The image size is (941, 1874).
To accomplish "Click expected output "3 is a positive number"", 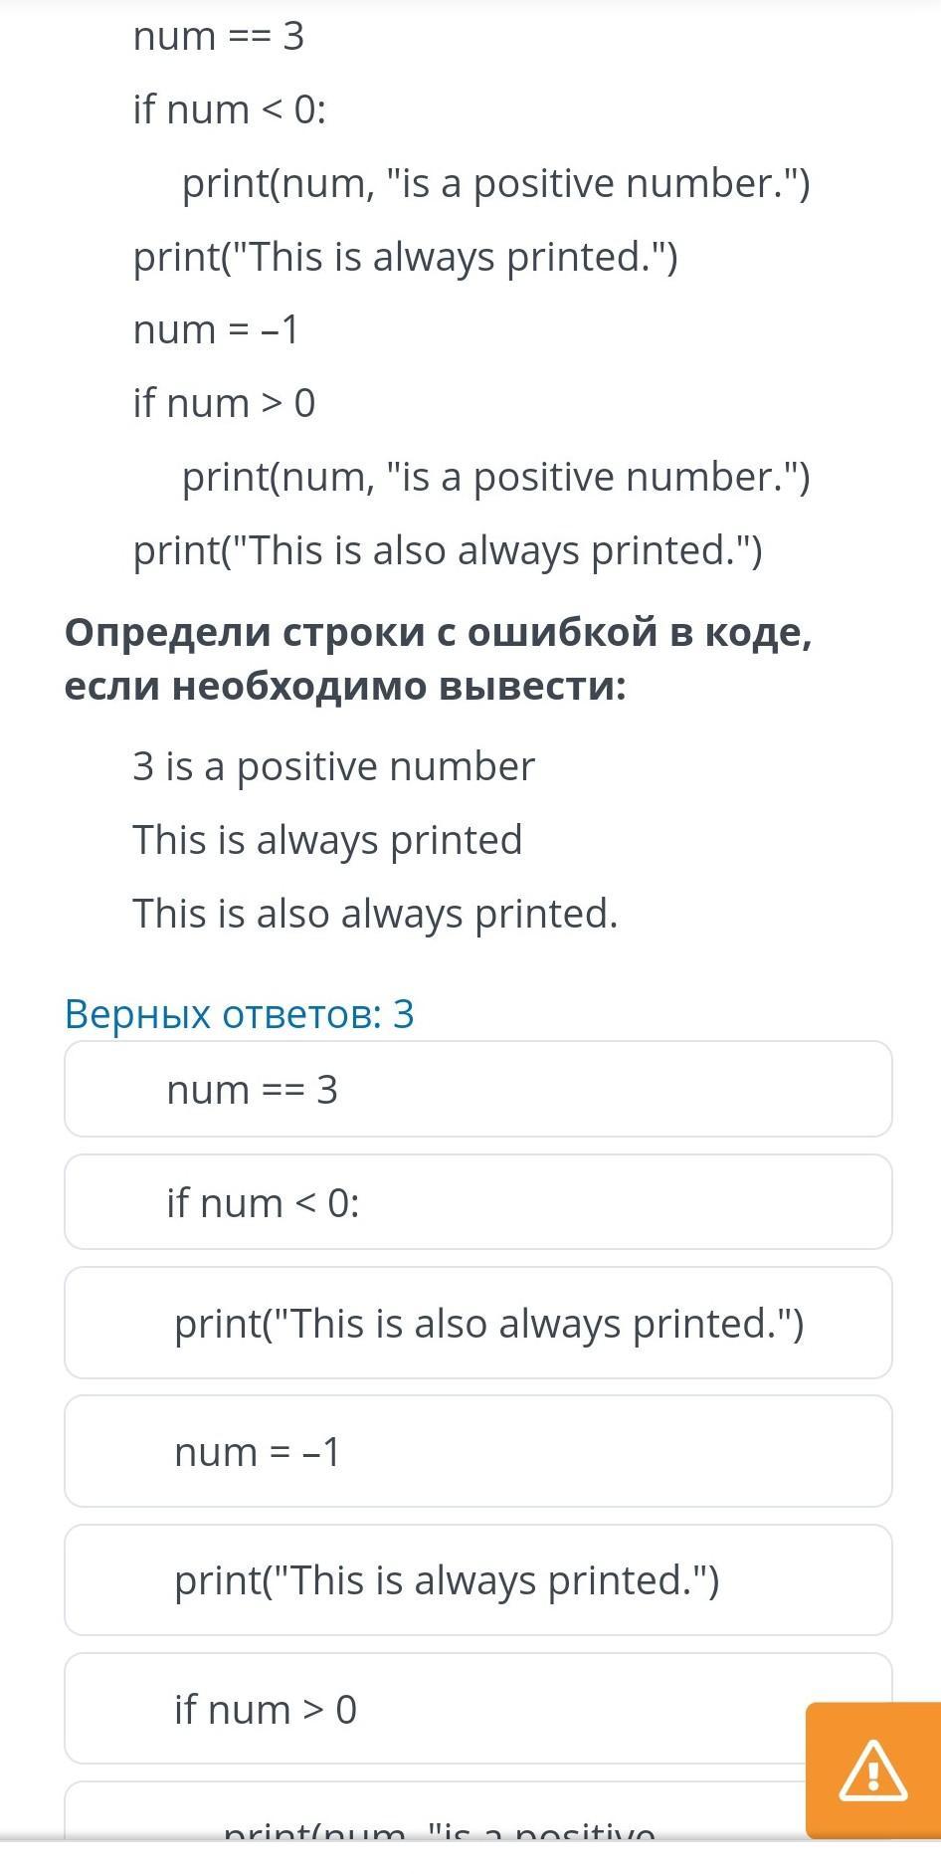I will [x=334, y=766].
